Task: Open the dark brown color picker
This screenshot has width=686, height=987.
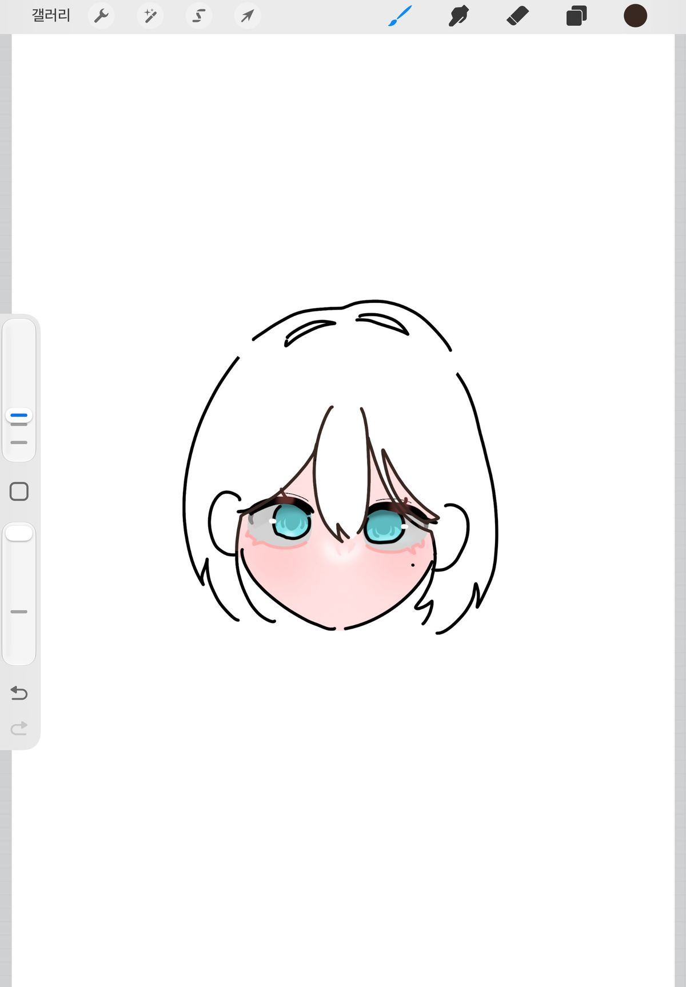Action: pos(635,15)
